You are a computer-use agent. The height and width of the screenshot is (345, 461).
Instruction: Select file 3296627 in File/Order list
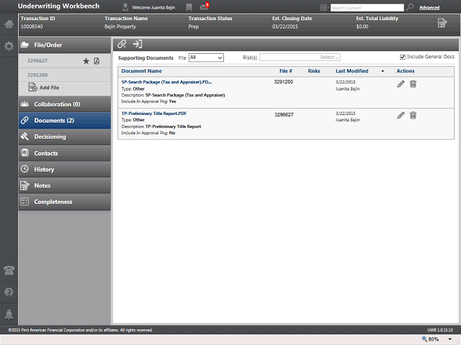37,60
